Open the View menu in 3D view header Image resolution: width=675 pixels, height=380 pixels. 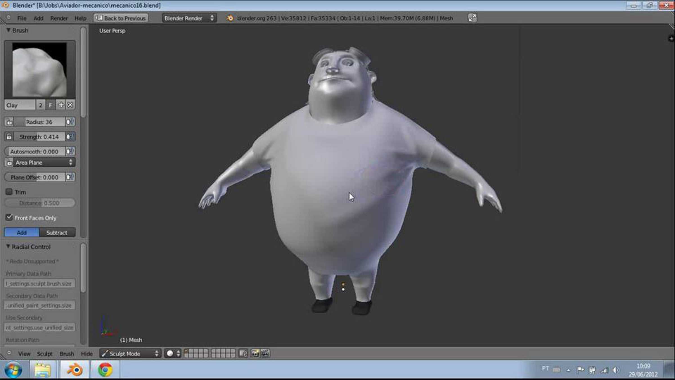(x=24, y=354)
